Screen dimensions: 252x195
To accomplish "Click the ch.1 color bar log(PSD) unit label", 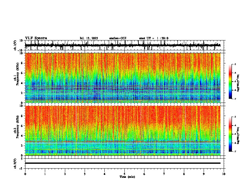I will point(238,83).
